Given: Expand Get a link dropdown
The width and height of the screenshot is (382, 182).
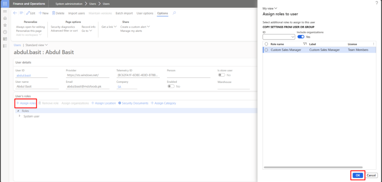Looking at the screenshot, I should tap(109, 27).
